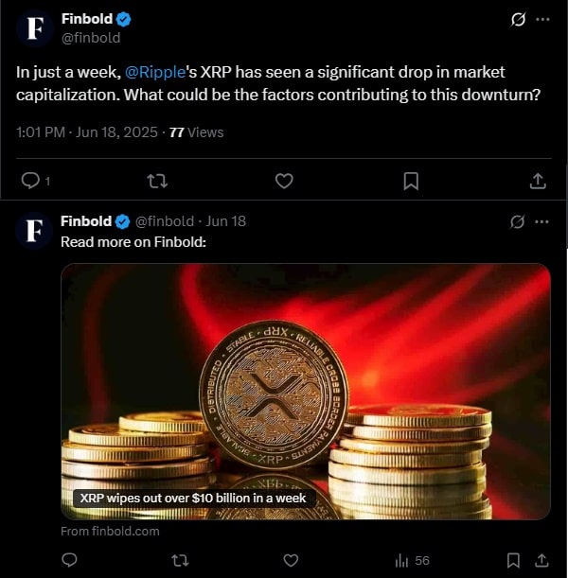Repost the 'Read more on Finbold' reply
This screenshot has width=568, height=578.
click(179, 560)
